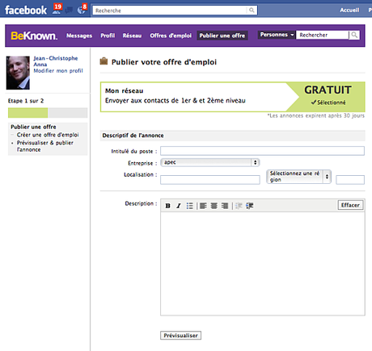Focus the BeKnown Rechercher field
Viewport: 372px width, 351px height.
coord(323,35)
